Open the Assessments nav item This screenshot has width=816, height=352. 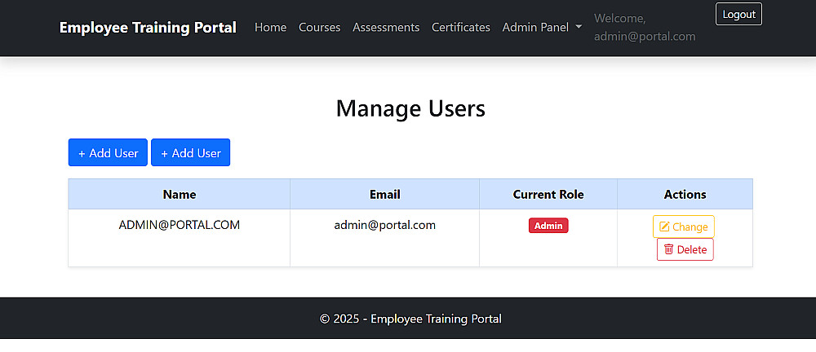[x=386, y=27]
